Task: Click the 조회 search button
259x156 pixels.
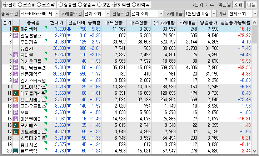Action: (238, 5)
